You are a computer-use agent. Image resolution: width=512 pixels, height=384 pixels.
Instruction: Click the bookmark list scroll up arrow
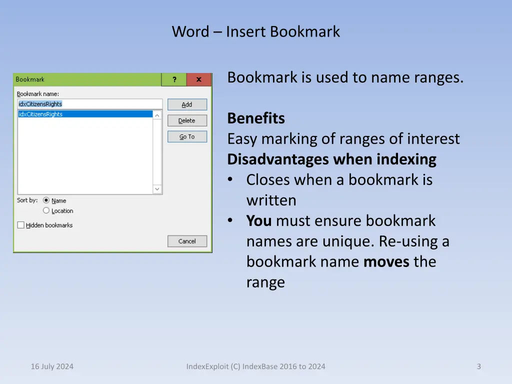157,115
